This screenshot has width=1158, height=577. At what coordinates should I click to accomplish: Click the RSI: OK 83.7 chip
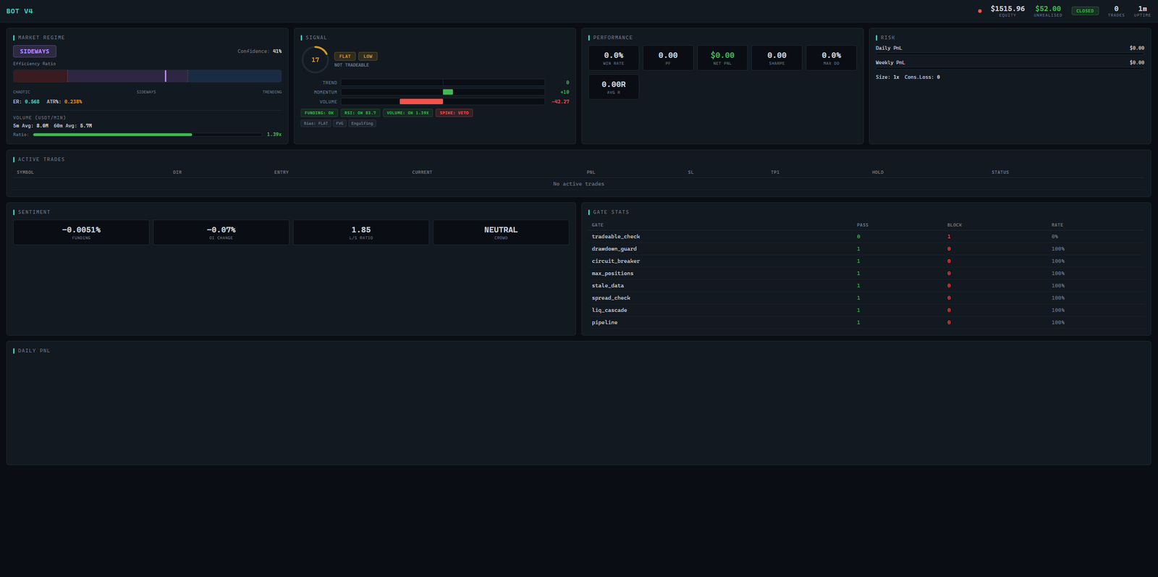click(x=360, y=113)
